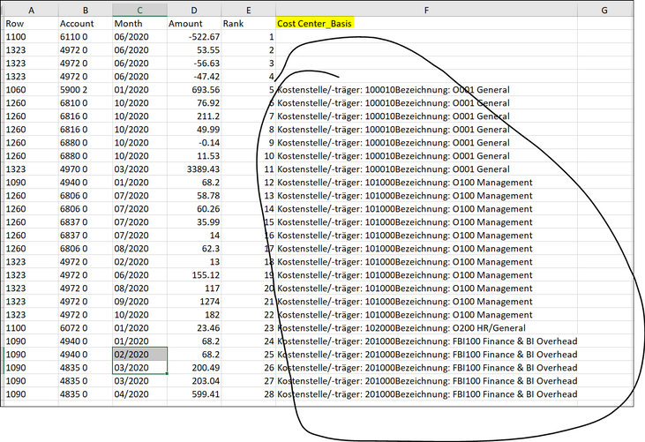
Task: Click the Rank value 1 cell
Action: coord(249,36)
